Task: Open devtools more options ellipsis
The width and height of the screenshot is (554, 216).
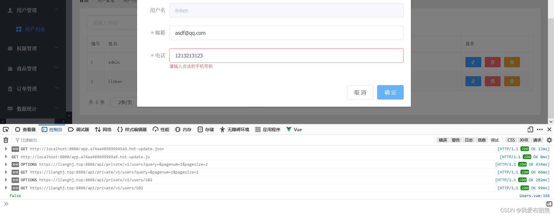Action: (540, 129)
